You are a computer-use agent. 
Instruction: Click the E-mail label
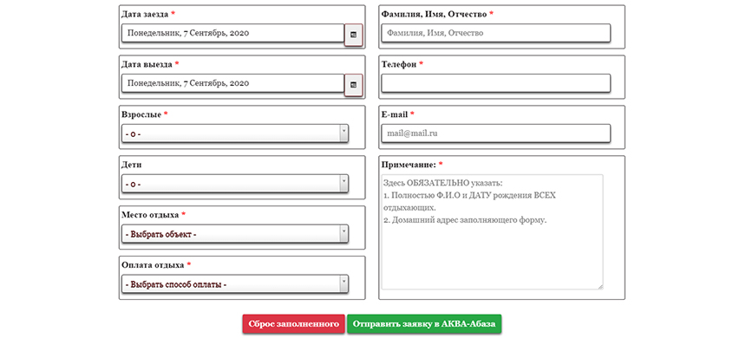click(x=395, y=114)
